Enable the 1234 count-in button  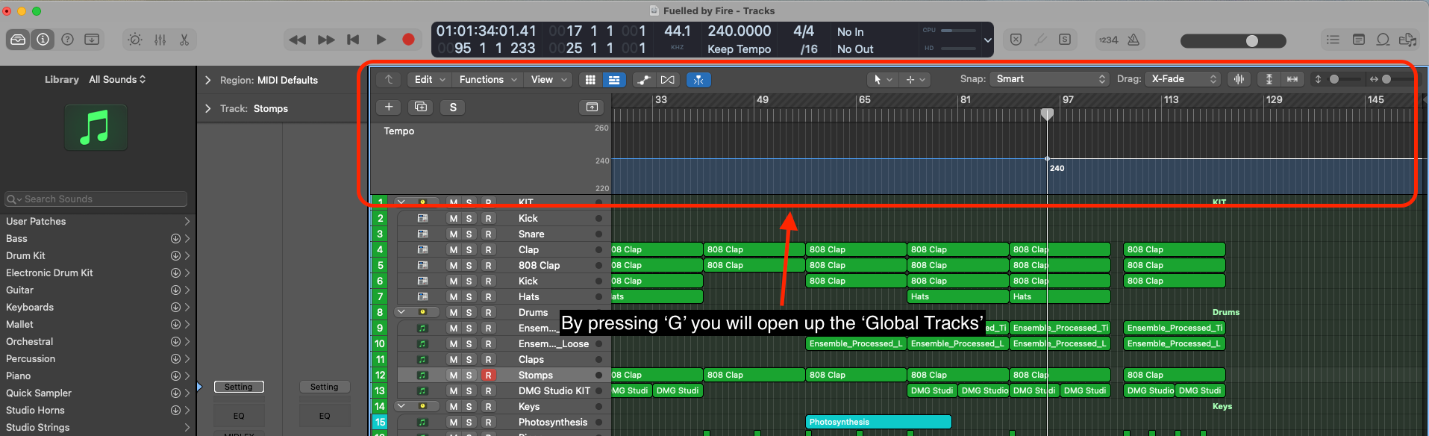[1108, 40]
